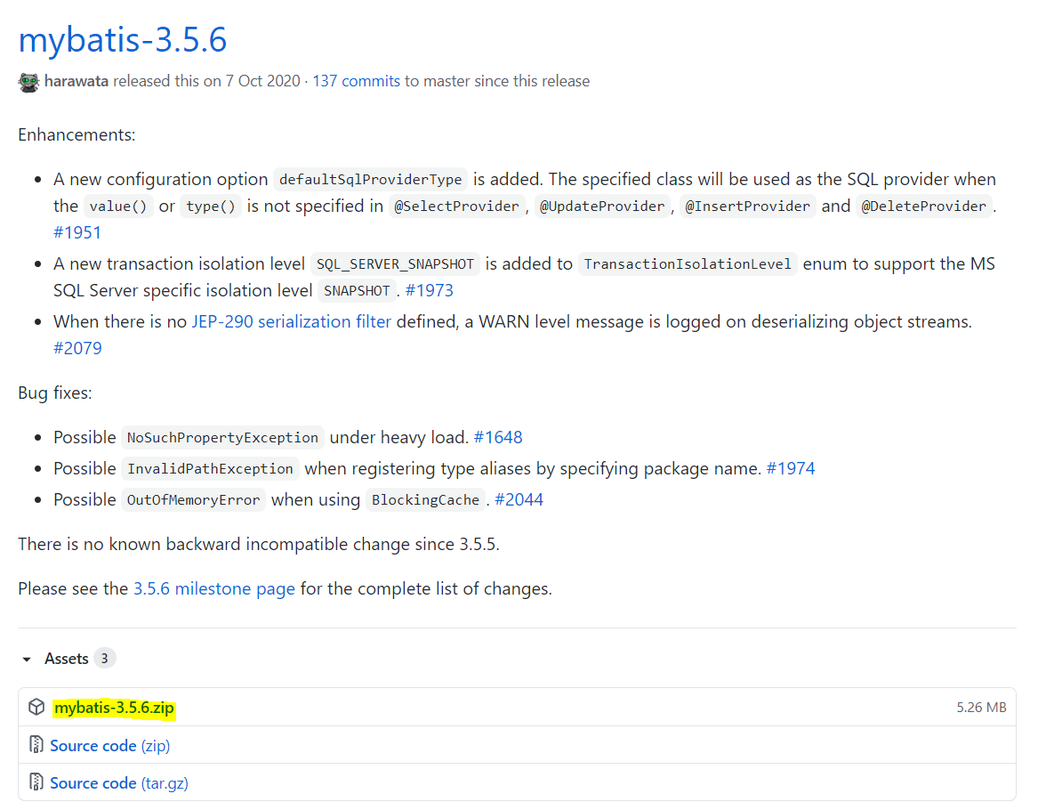This screenshot has width=1062, height=810.
Task: Open issue #2044
Action: (519, 499)
